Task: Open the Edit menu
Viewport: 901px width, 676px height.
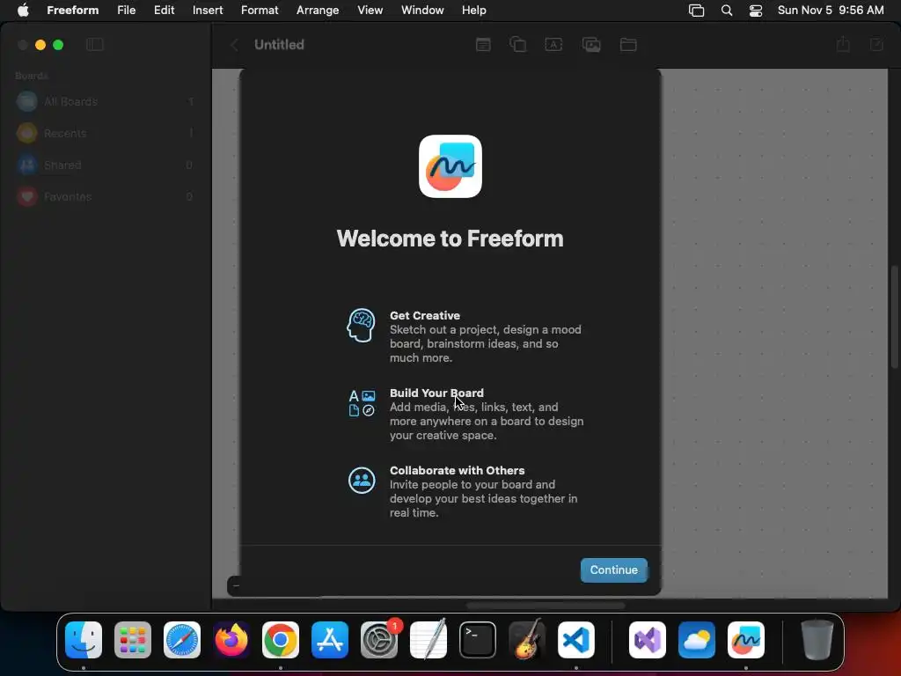Action: pos(164,10)
